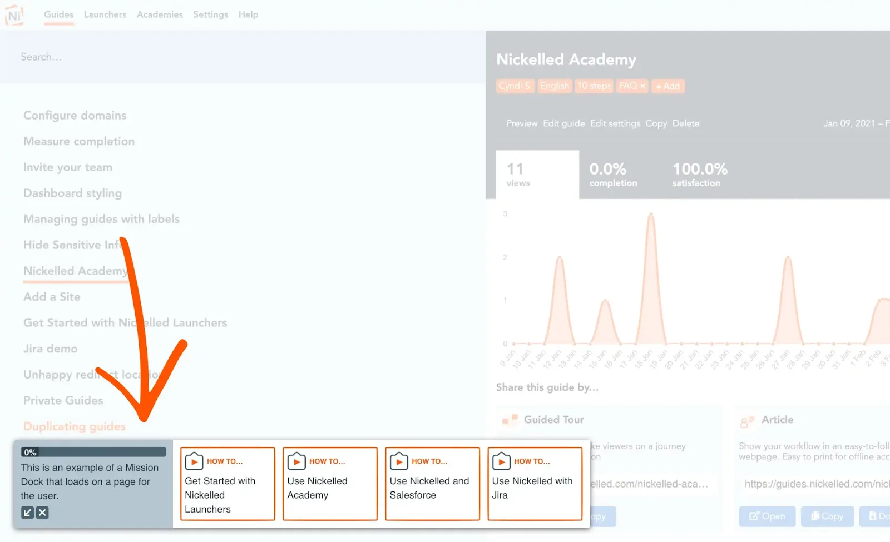Screen dimensions: 890x542
Task: Click the Add label button
Action: point(668,86)
